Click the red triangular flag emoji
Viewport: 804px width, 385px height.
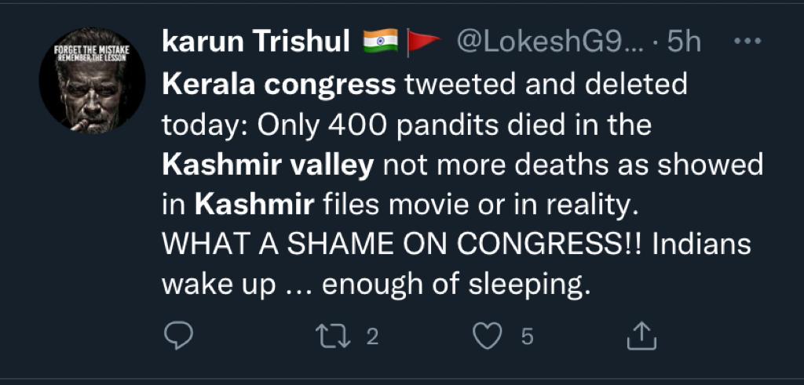[426, 42]
